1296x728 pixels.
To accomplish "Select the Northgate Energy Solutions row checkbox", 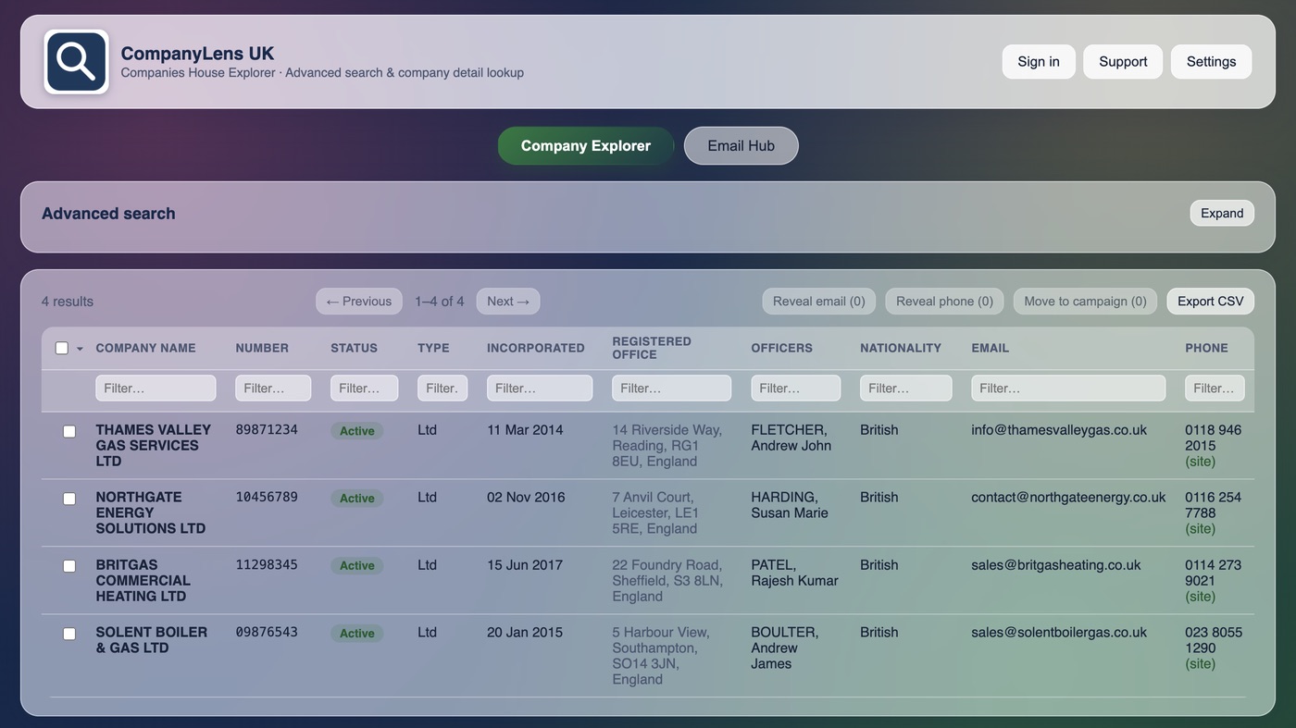I will click(x=69, y=499).
